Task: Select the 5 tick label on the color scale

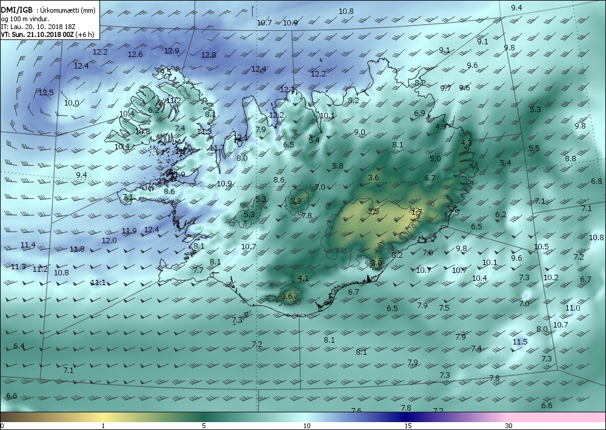Action: pos(204,426)
